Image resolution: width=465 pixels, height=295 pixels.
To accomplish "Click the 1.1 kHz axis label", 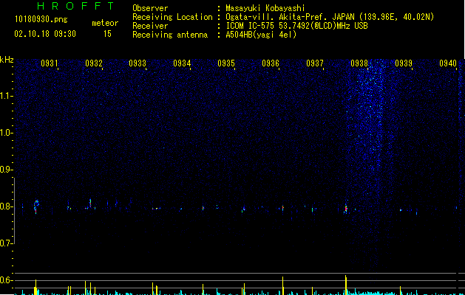I will point(7,96).
